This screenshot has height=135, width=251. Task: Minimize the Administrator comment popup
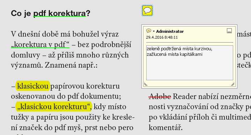[x=229, y=31]
